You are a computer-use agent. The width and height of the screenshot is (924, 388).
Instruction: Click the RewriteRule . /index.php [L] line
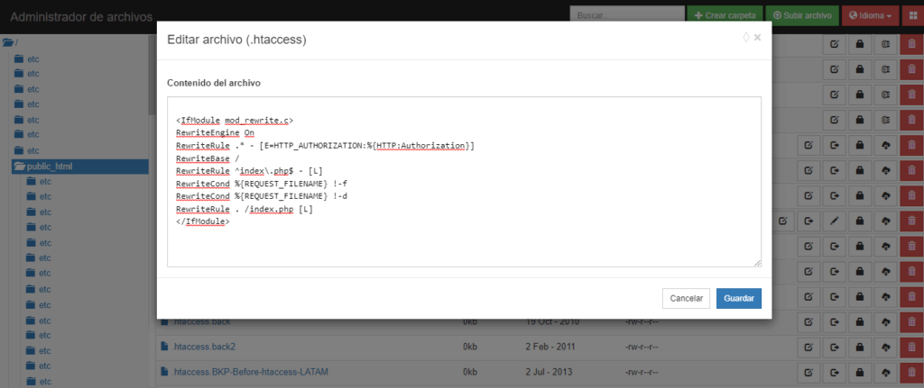(244, 209)
